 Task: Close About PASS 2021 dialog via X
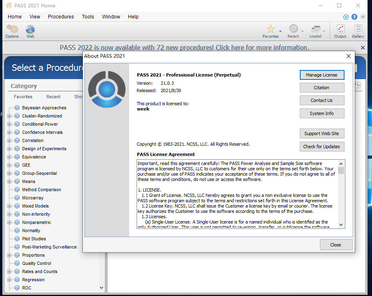pyautogui.click(x=349, y=56)
